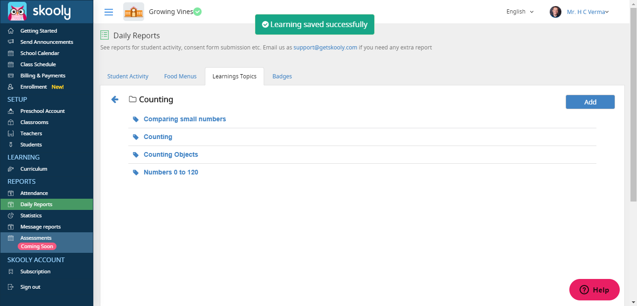
Task: Click the School Calendar sidebar icon
Action: coord(11,53)
